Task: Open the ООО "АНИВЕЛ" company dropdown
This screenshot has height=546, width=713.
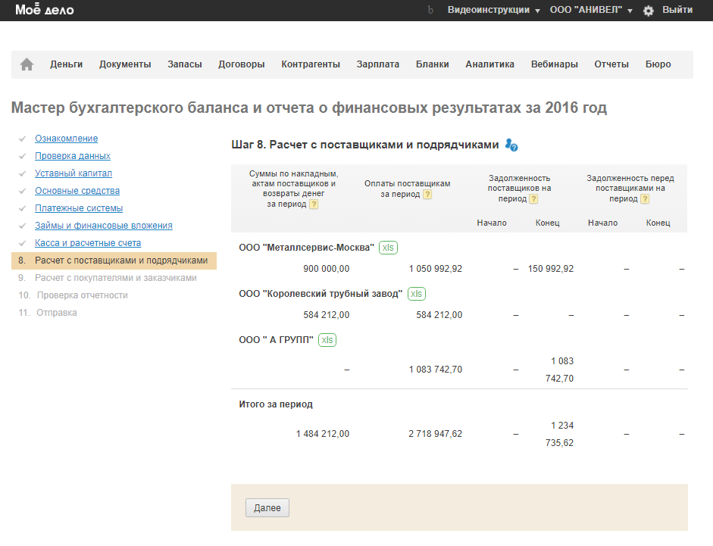Action: (x=590, y=11)
